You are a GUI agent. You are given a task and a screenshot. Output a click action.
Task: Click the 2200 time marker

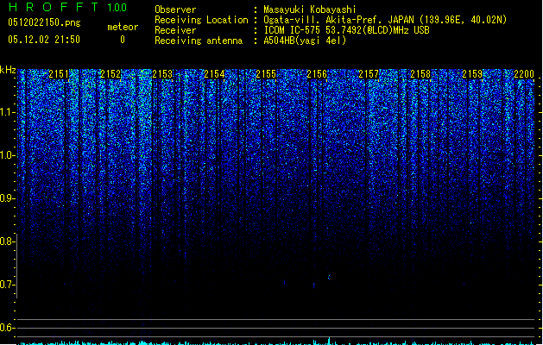524,74
